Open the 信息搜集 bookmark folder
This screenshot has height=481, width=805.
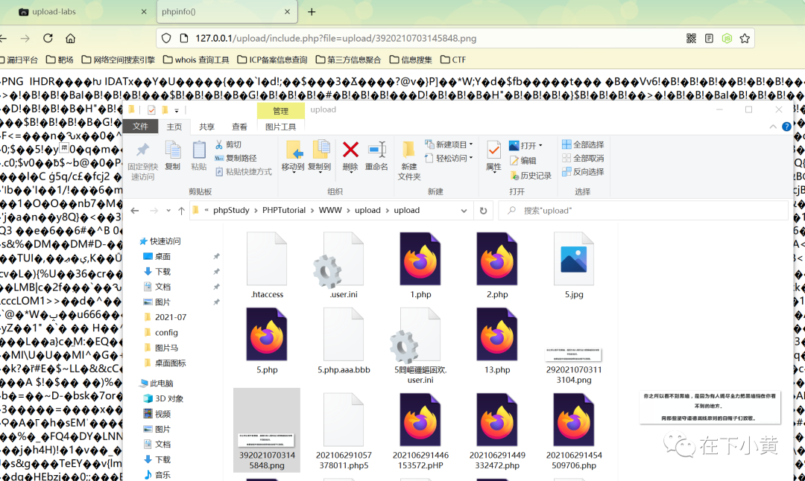(411, 60)
